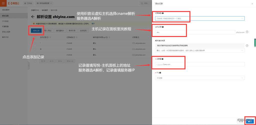Click 域名解析 breadcrumb link
This screenshot has height=125, width=256.
[x=45, y=10]
